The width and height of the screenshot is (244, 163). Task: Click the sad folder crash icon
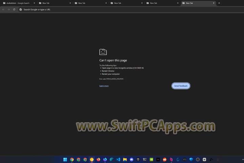pos(103,52)
